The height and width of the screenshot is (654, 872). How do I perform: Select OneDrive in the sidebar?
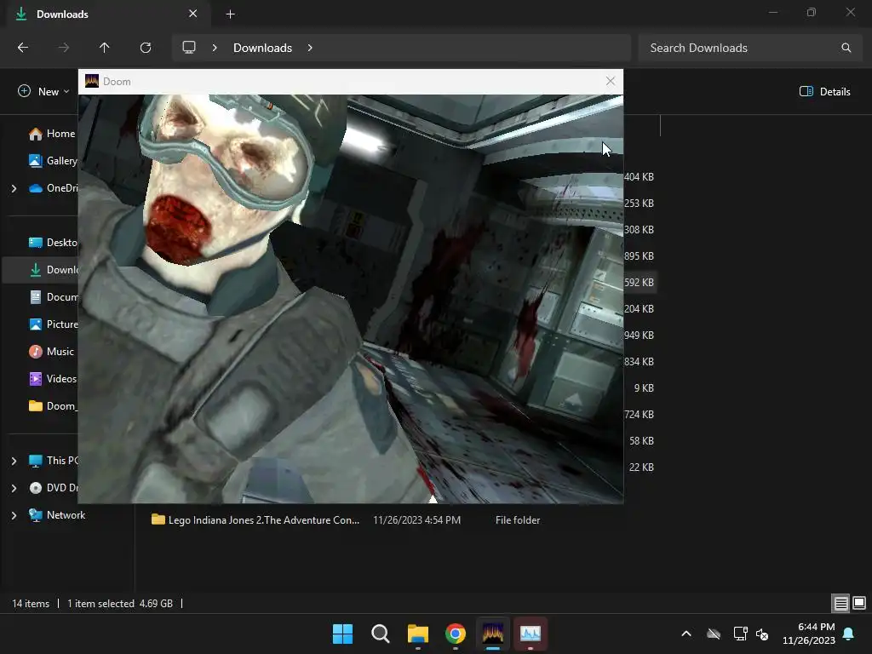click(54, 188)
